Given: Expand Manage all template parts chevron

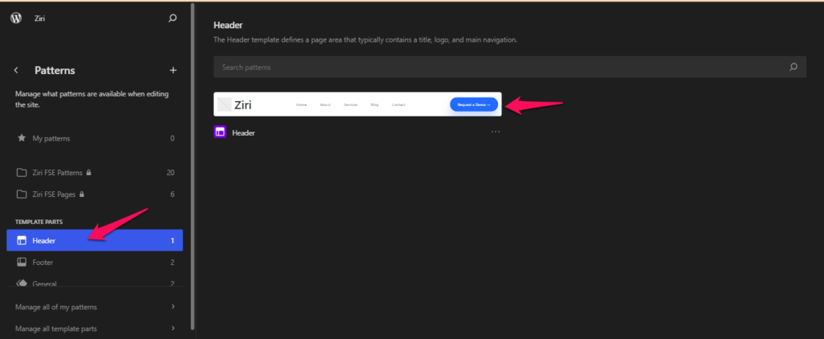Looking at the screenshot, I should click(x=173, y=329).
